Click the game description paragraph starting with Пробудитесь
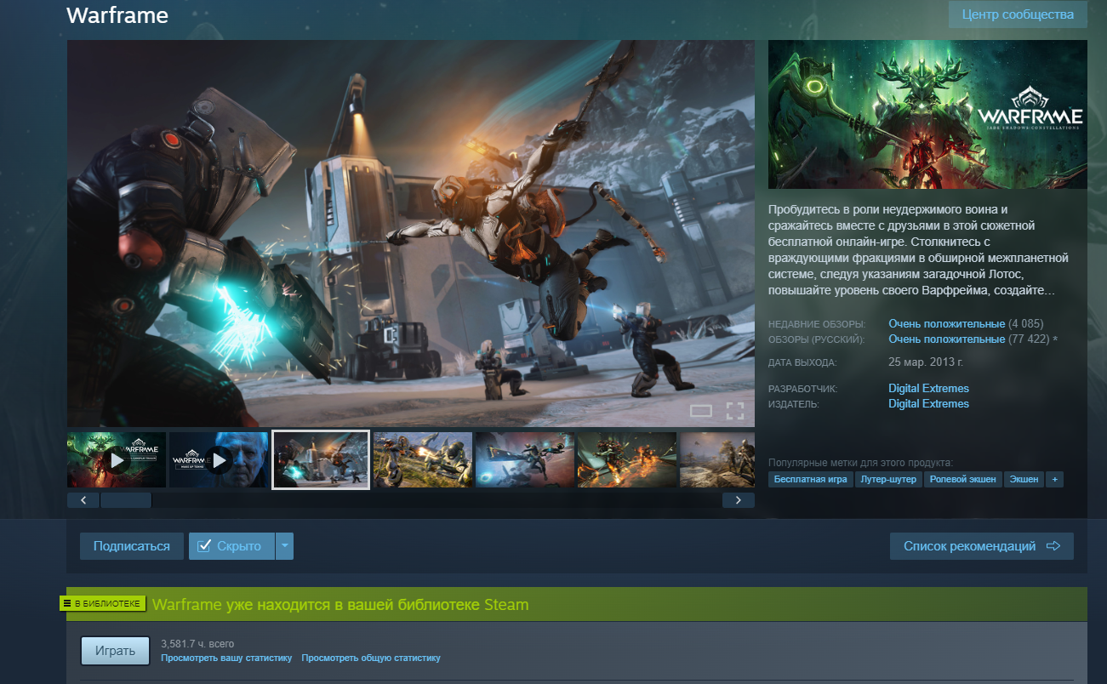Viewport: 1107px width, 684px height. (x=919, y=250)
